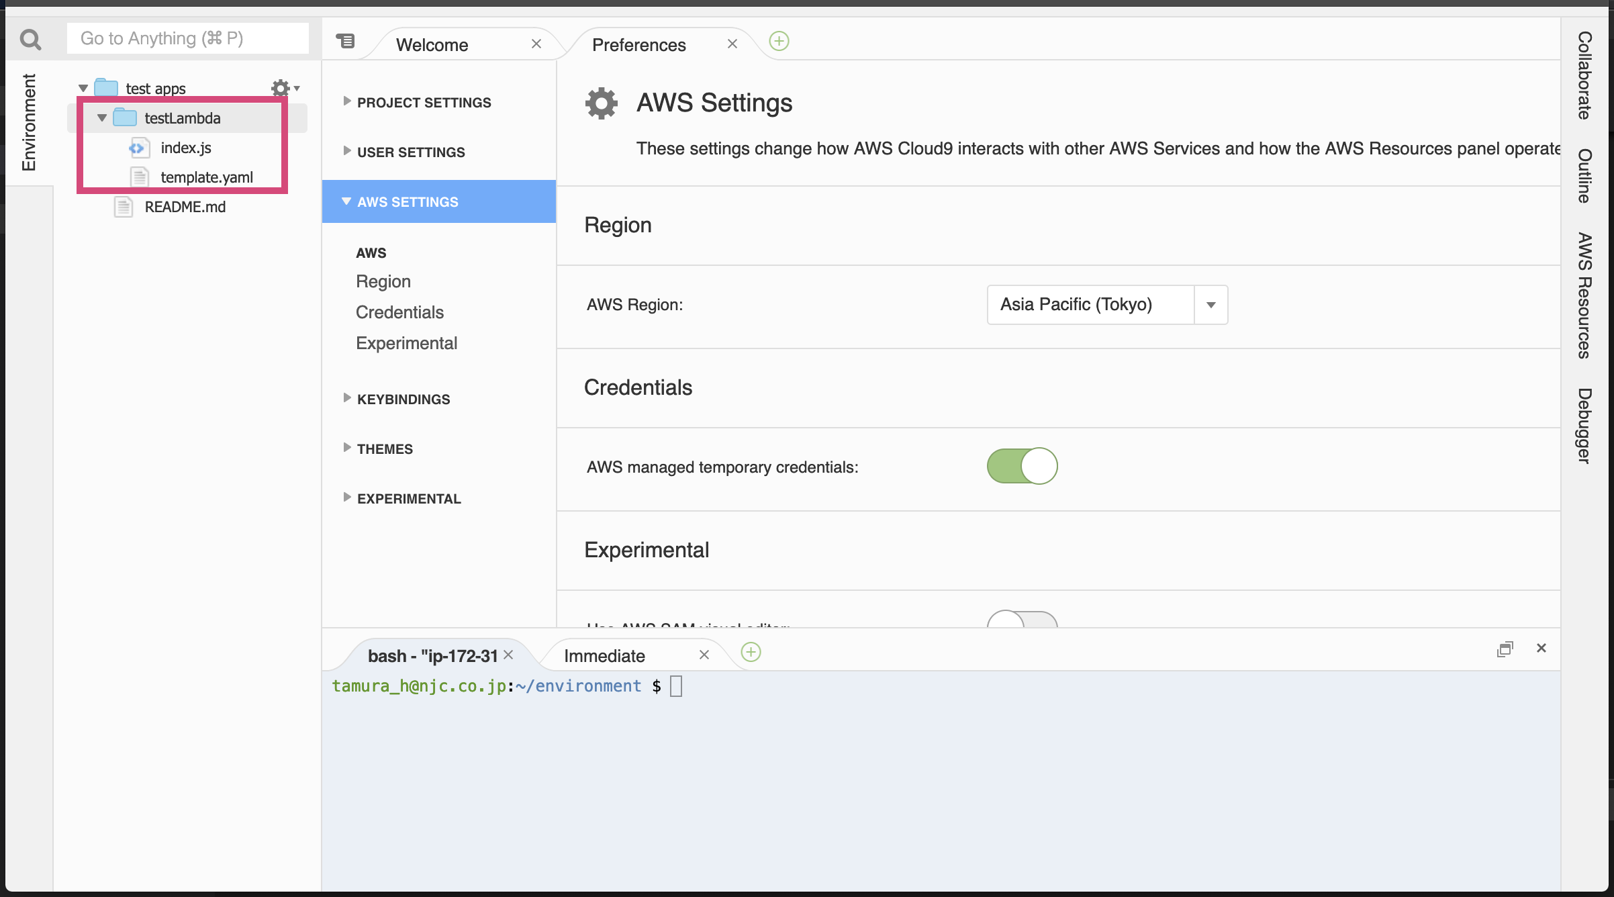The width and height of the screenshot is (1614, 897).
Task: Expand the Keybindings section
Action: (403, 399)
